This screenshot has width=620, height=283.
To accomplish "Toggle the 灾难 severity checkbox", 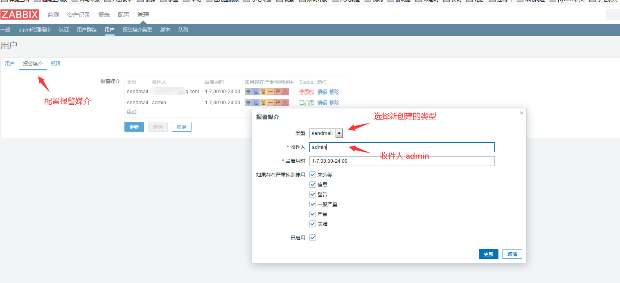I will pos(313,224).
